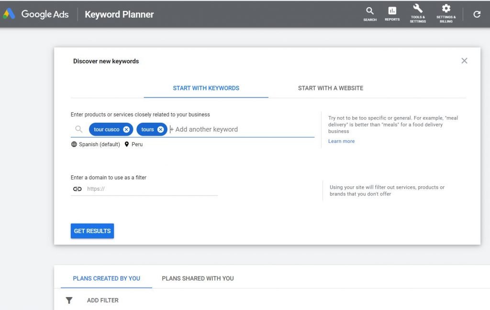Viewport: 490px width, 310px height.
Task: Open the Search tool in header
Action: click(x=370, y=14)
